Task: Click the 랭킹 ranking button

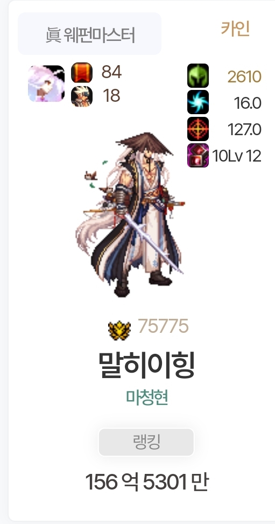Action: tap(146, 442)
